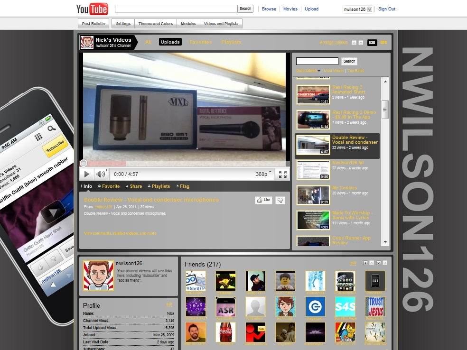Viewport: 467px width, 350px height.
Task: Sort by Most Viewed
Action: 334,71
